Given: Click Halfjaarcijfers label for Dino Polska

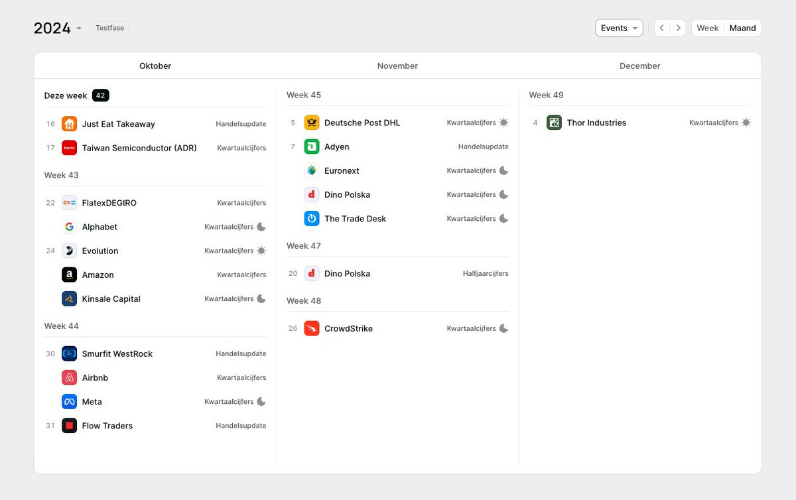Looking at the screenshot, I should click(x=486, y=273).
